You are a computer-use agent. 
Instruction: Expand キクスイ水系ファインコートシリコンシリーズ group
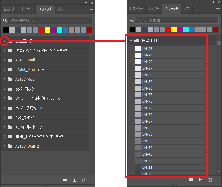(x=4, y=51)
